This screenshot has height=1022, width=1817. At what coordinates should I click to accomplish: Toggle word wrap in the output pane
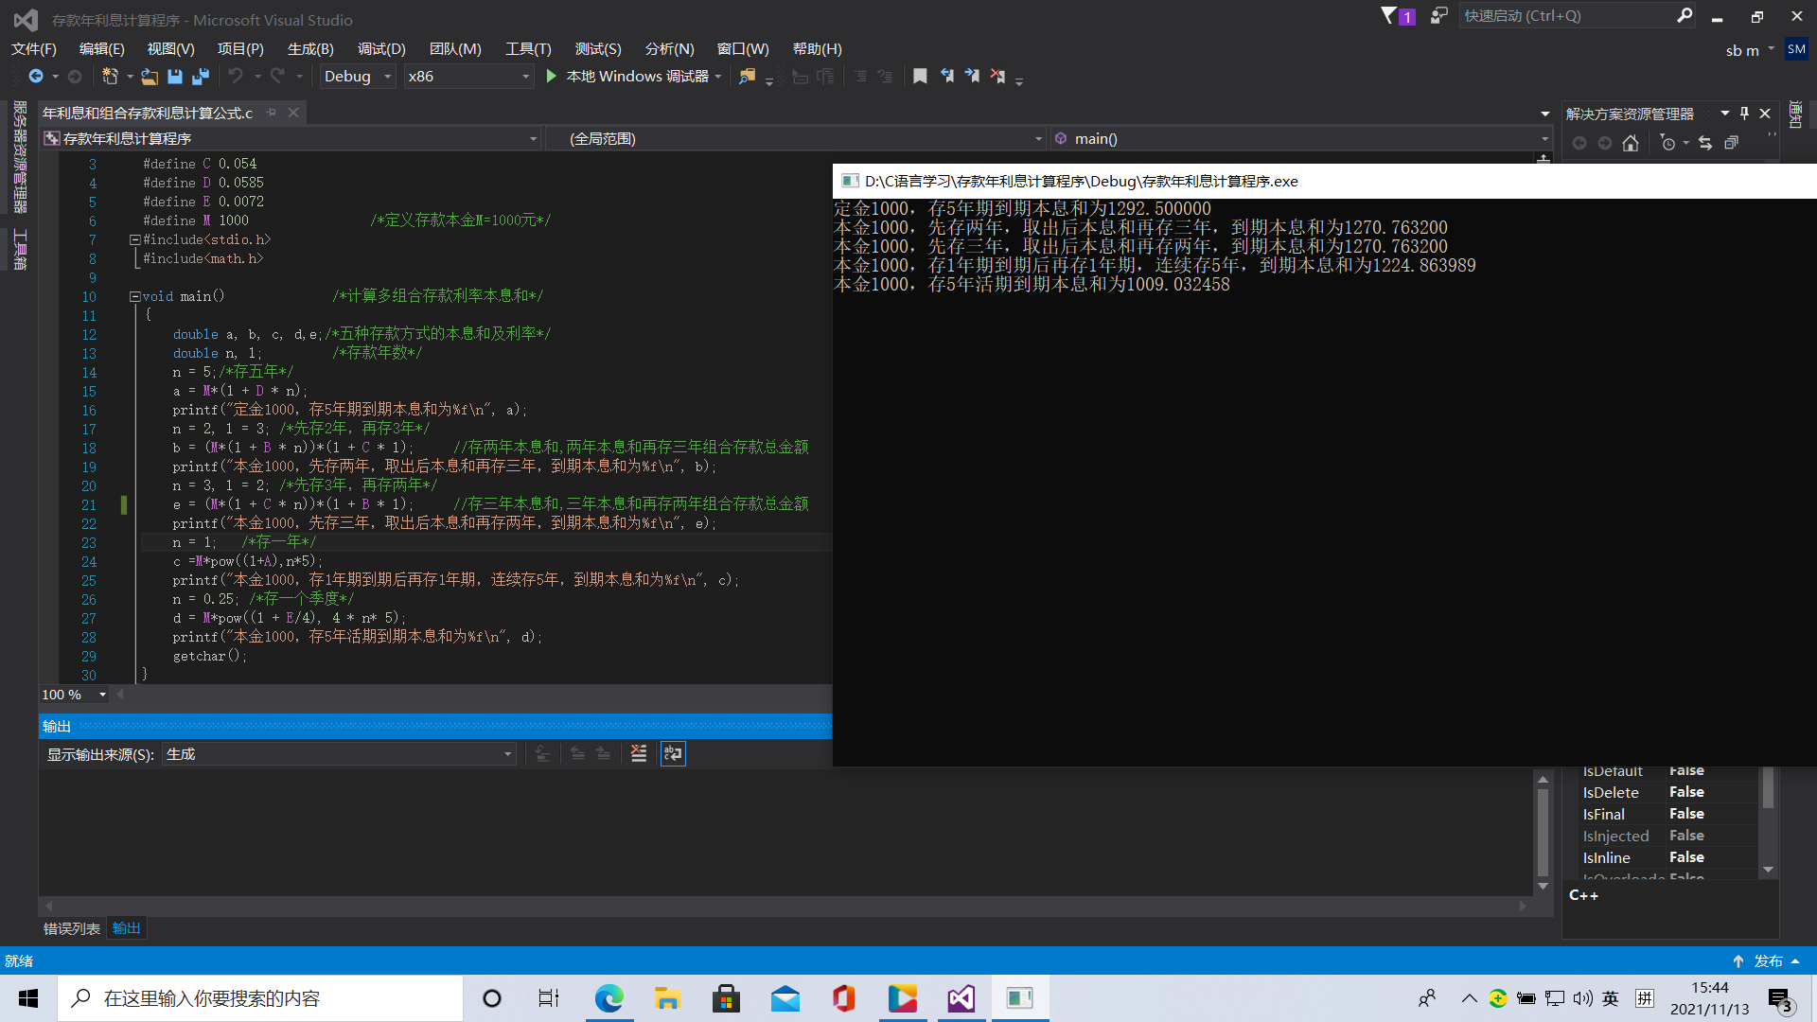point(673,753)
